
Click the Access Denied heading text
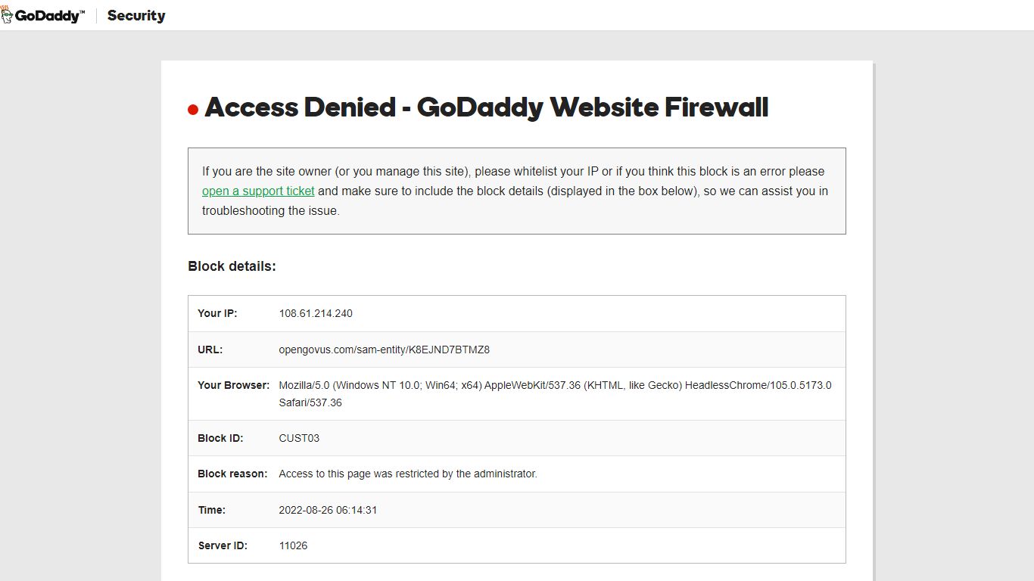487,107
